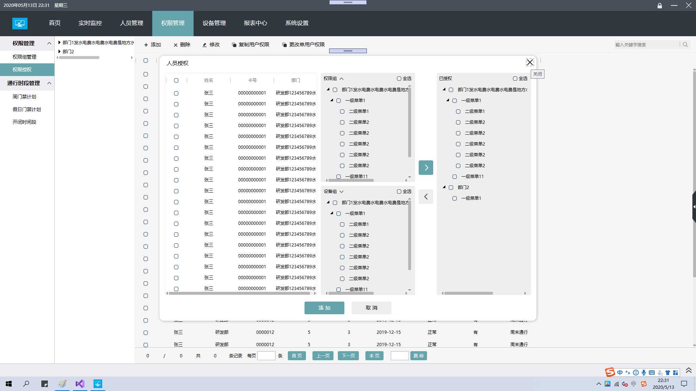This screenshot has height=391, width=696.
Task: Check 二级菜单1 in 权限组 tree
Action: pos(342,112)
